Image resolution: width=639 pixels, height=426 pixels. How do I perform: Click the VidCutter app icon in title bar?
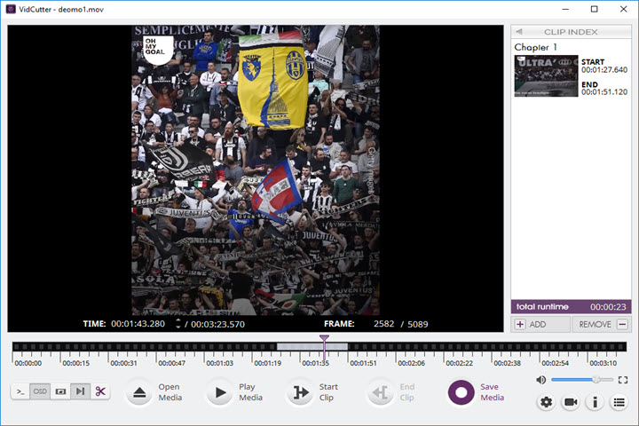[x=11, y=9]
